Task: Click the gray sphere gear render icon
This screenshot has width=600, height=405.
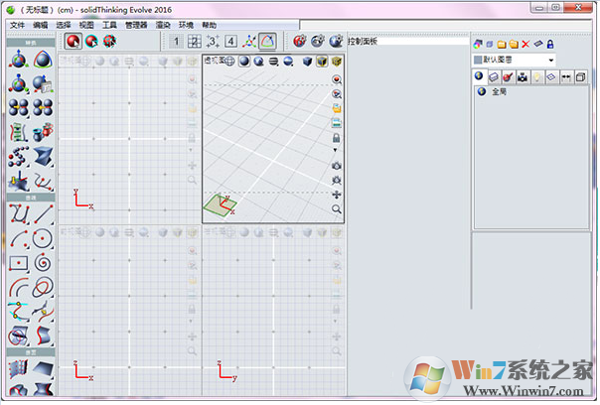Action: 318,41
